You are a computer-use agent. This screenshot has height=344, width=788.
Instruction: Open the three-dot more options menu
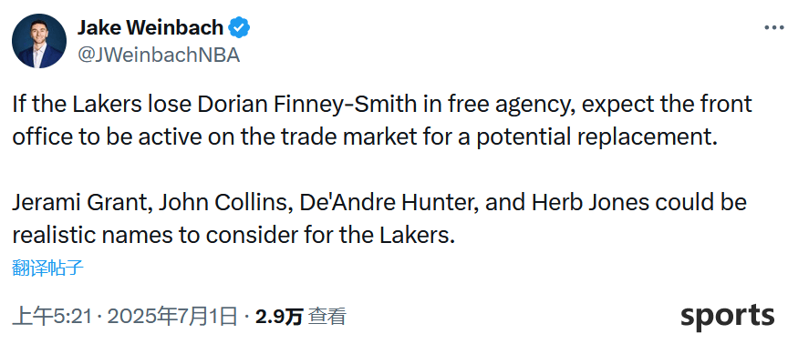[773, 28]
